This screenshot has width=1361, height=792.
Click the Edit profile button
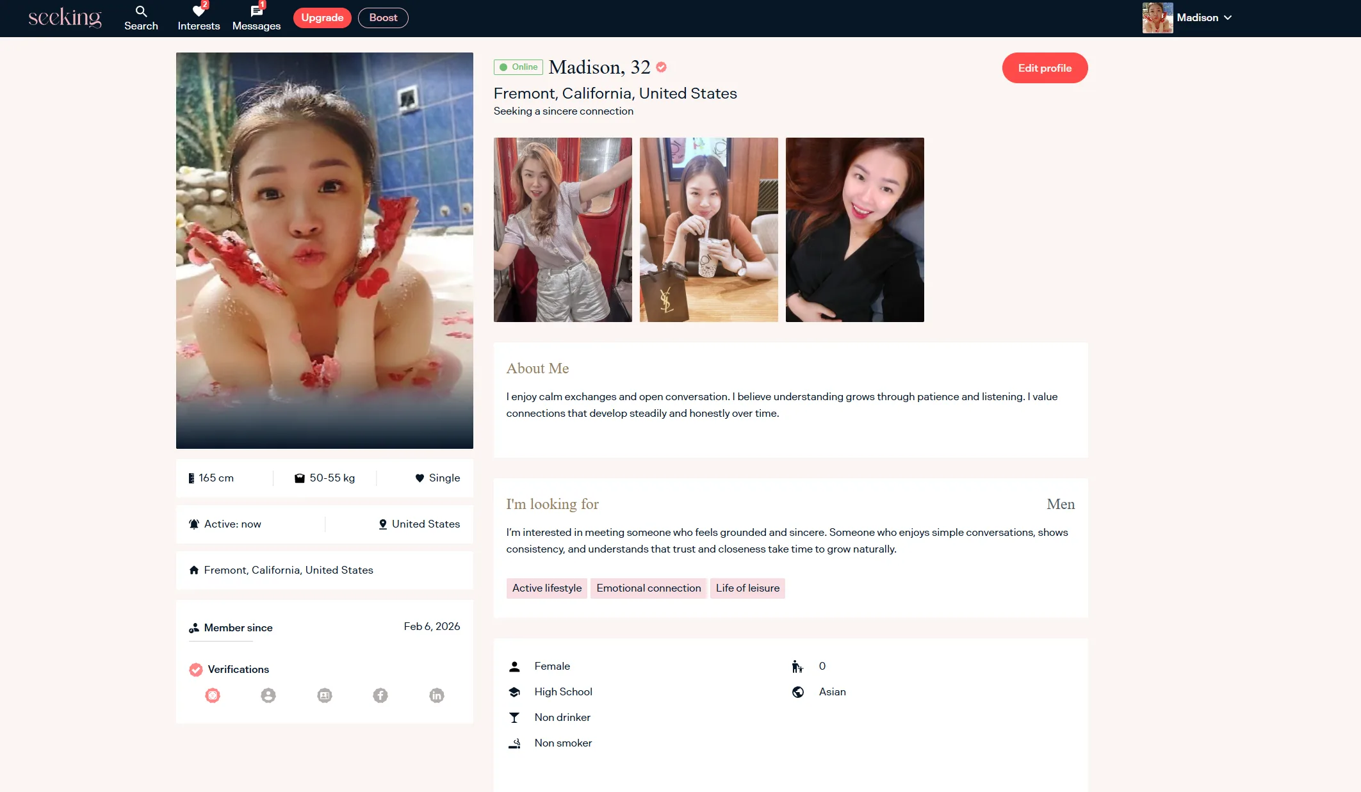[x=1045, y=68]
